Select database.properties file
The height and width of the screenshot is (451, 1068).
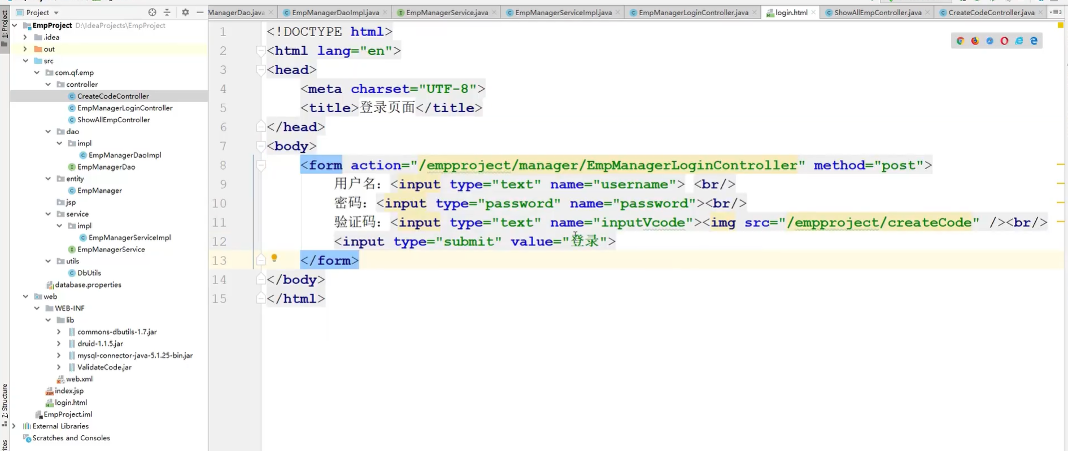(x=88, y=285)
